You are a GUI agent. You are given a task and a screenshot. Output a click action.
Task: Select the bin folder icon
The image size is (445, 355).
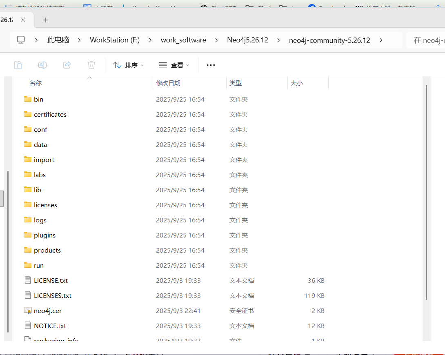[x=27, y=99]
